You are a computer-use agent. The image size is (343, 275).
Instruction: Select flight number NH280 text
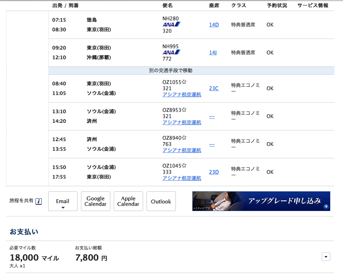170,19
